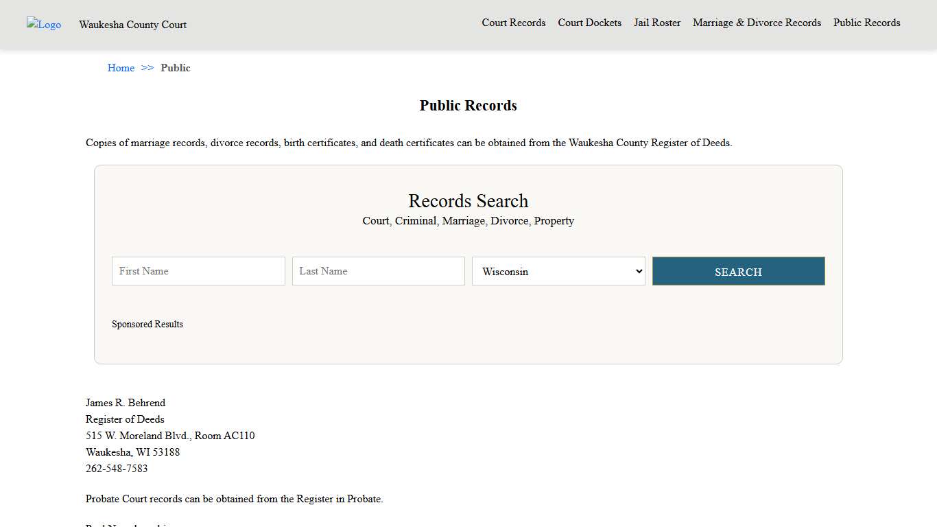Click the site logo icon
Image resolution: width=937 pixels, height=527 pixels.
(x=43, y=25)
